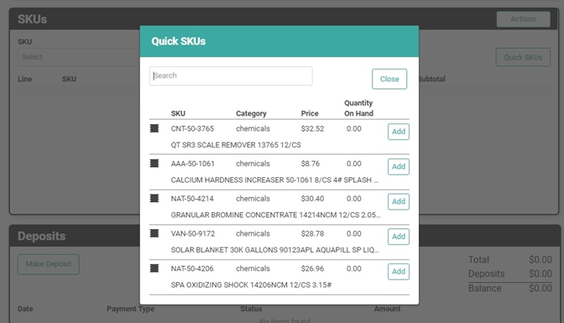
Task: Click the barcode icon beside NAT-50-4214
Action: 154,198
